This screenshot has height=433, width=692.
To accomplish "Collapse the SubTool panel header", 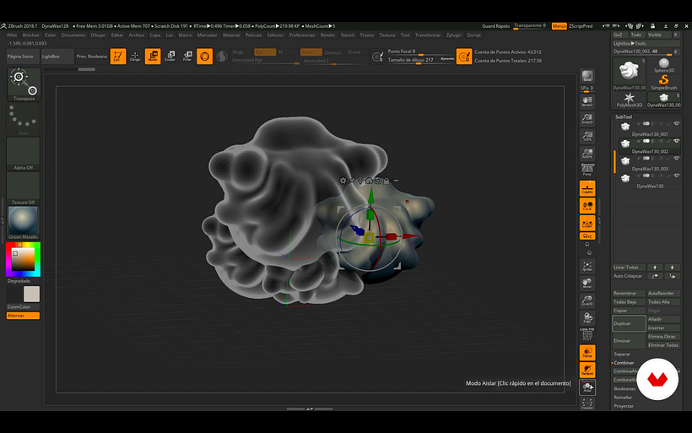I will (624, 117).
